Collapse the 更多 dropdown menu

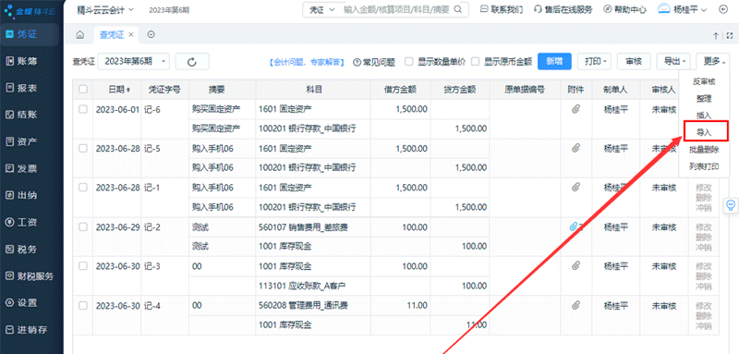(x=712, y=61)
